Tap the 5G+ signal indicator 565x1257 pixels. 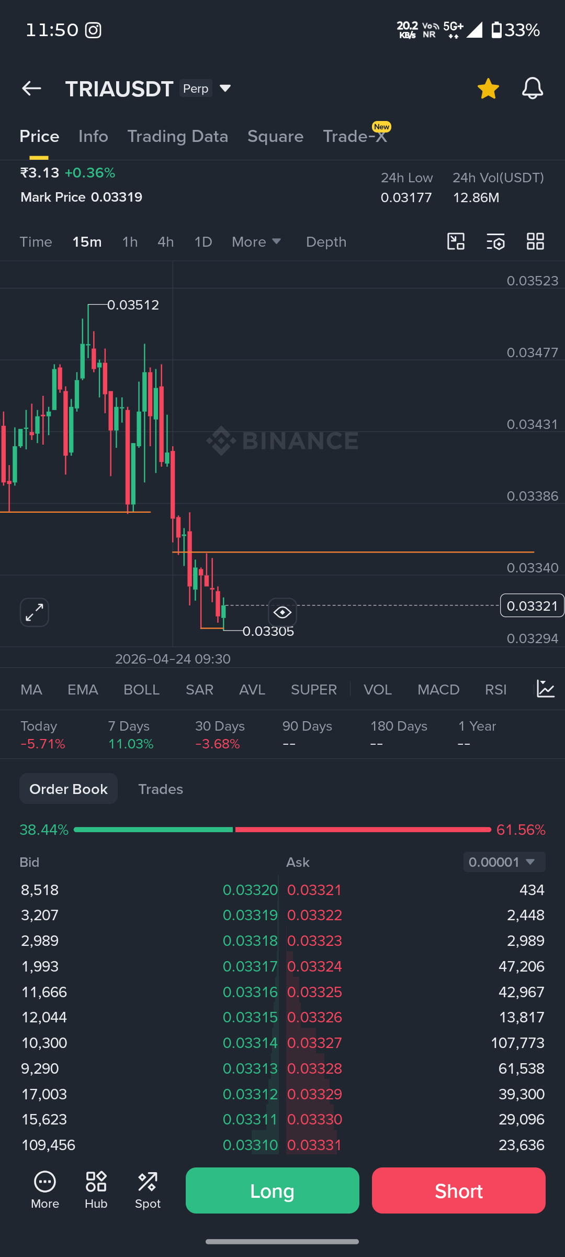[453, 30]
